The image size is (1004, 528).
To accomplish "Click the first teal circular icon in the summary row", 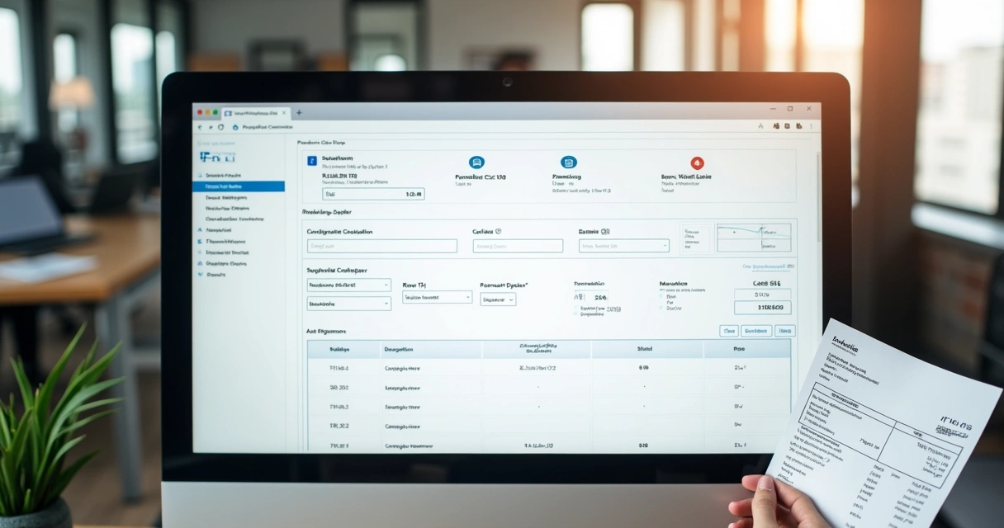I will (476, 163).
